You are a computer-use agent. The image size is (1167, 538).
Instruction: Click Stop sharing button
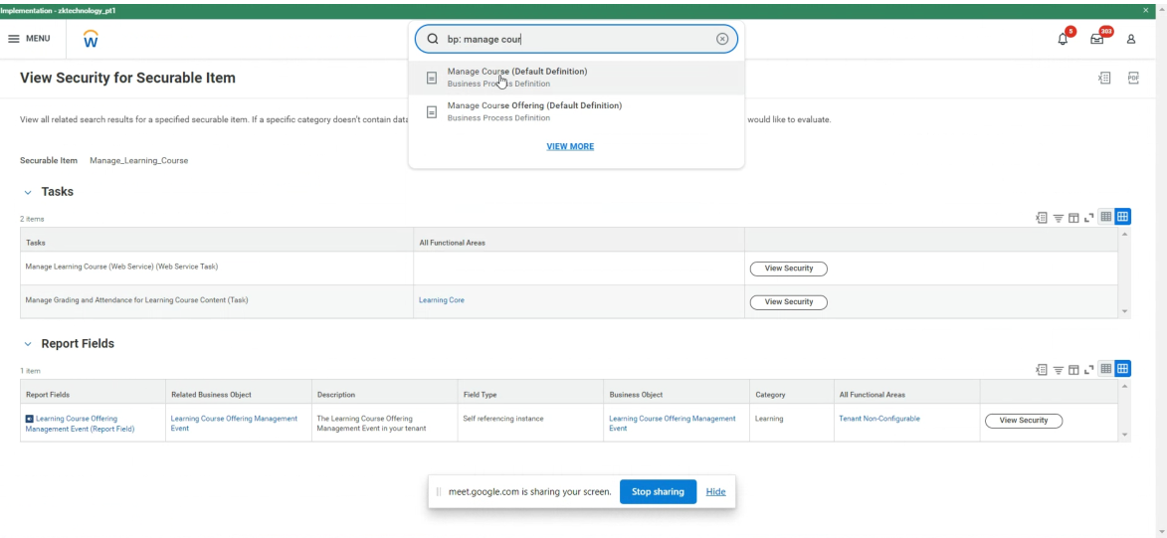pyautogui.click(x=658, y=492)
